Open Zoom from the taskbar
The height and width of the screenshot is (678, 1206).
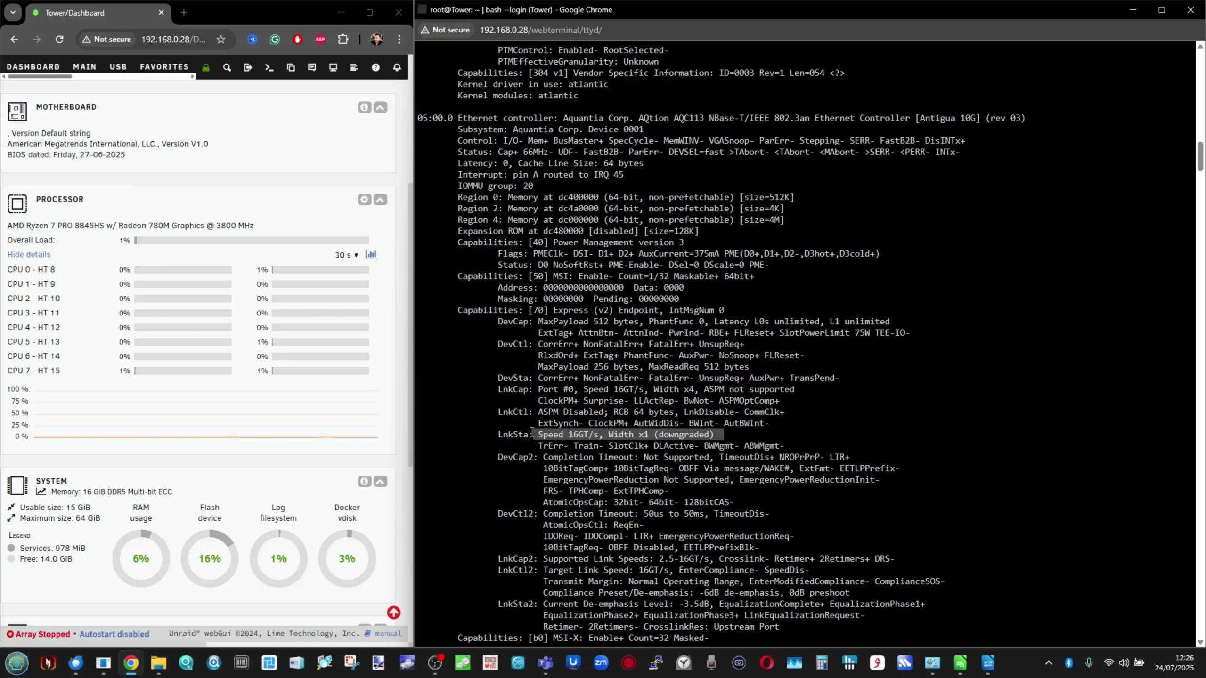(x=601, y=663)
